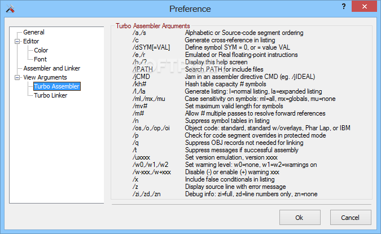Screen dimensions: 381x234
Task: Click the /os,/o,/op,/oi argument
Action: tap(151, 128)
